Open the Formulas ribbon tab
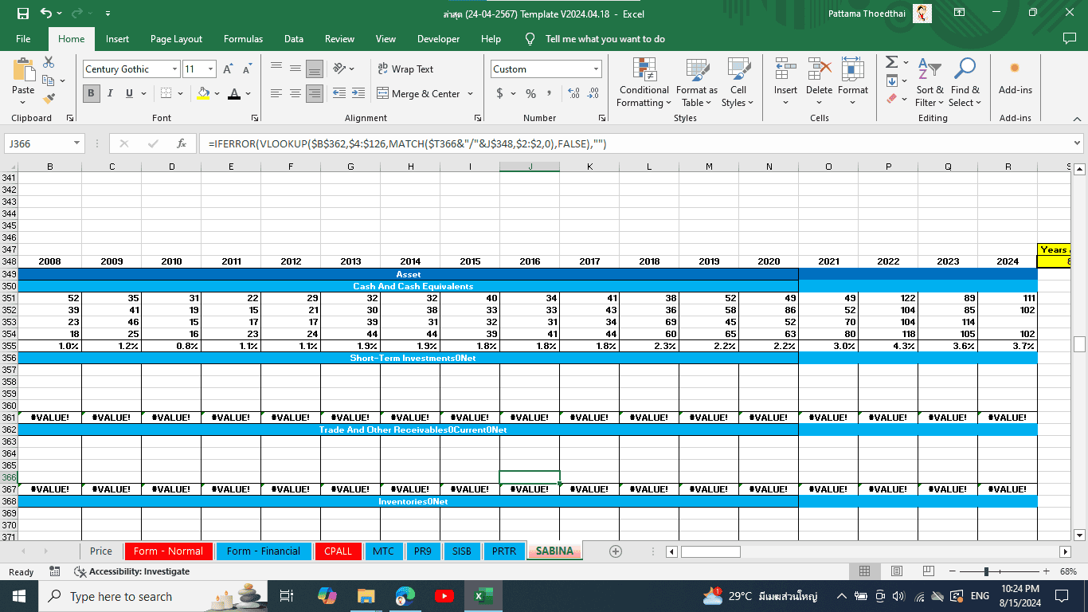1088x612 pixels. (243, 39)
